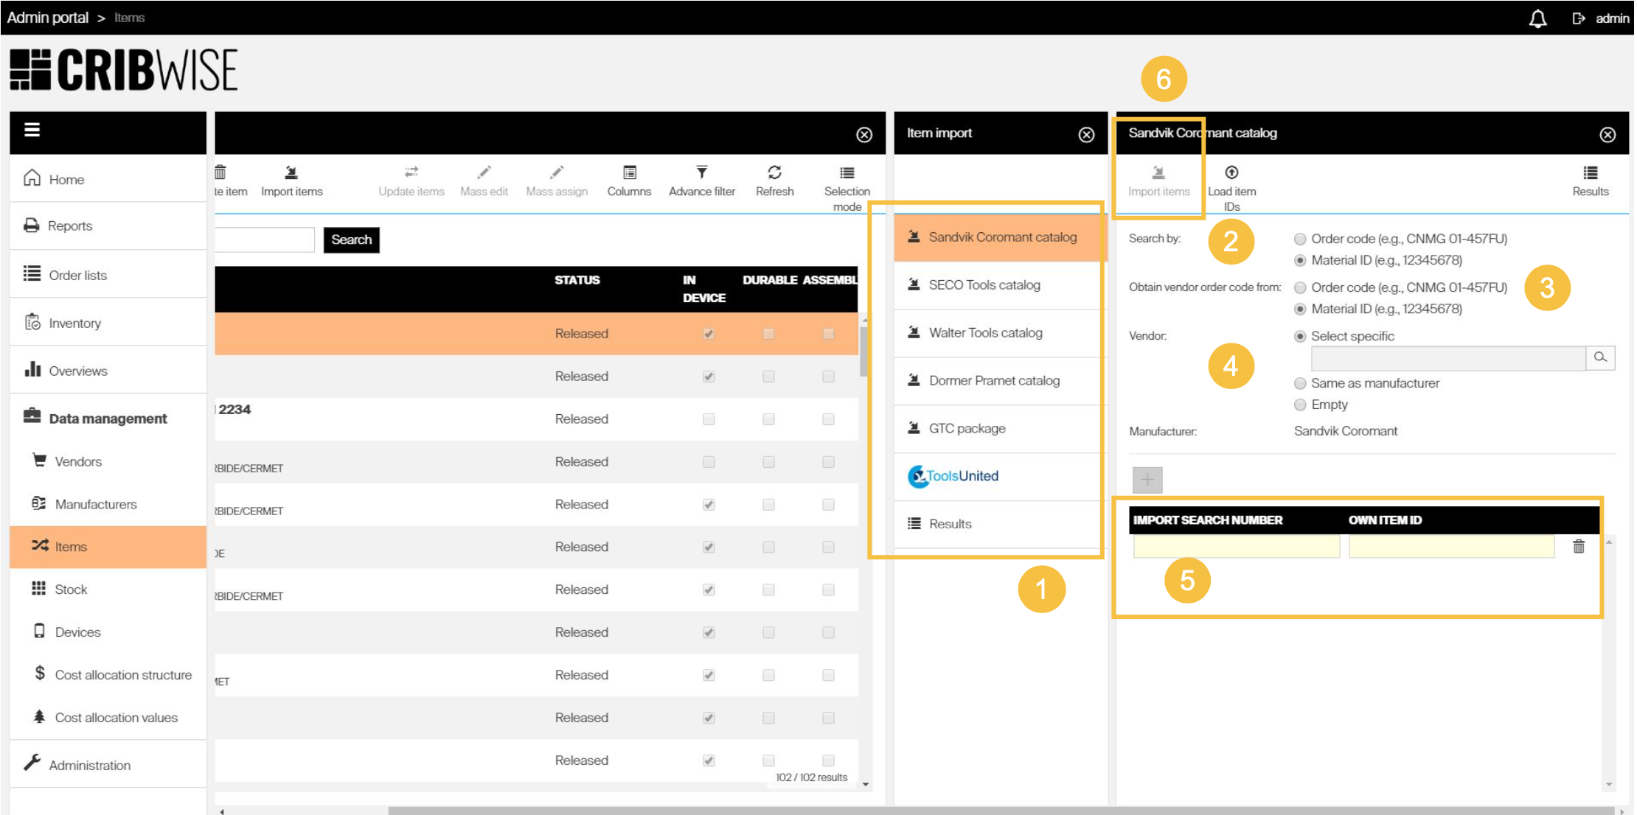Choose Vendor Select specific radio
The image size is (1637, 815).
(x=1300, y=336)
